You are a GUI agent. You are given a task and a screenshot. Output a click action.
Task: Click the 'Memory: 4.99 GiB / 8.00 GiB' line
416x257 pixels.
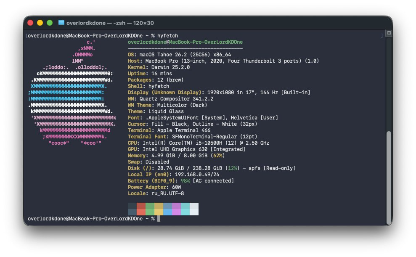click(x=176, y=156)
